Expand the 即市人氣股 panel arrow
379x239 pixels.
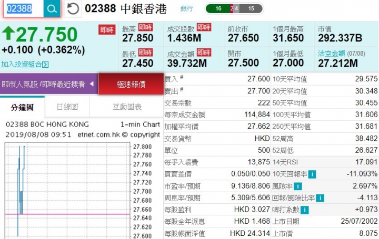[92, 84]
